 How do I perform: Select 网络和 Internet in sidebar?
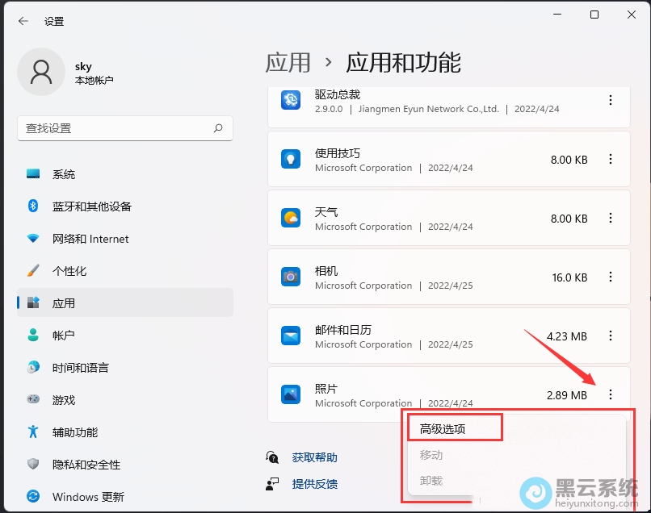pos(90,239)
